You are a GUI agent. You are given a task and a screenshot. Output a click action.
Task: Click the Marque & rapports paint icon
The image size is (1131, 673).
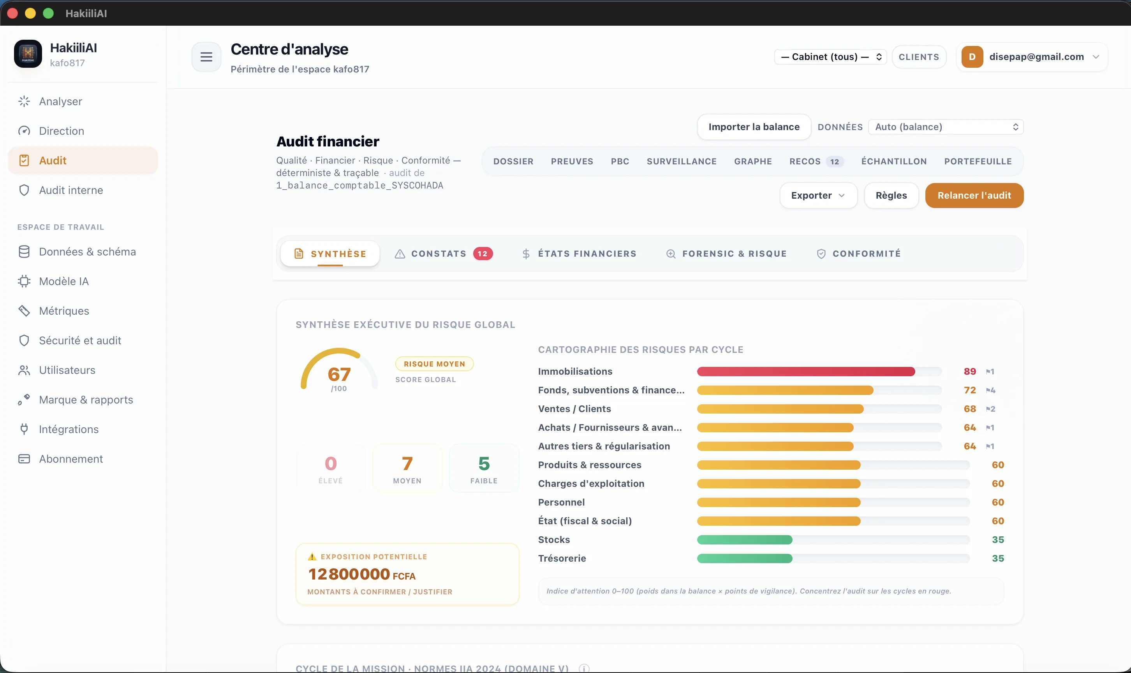24,400
